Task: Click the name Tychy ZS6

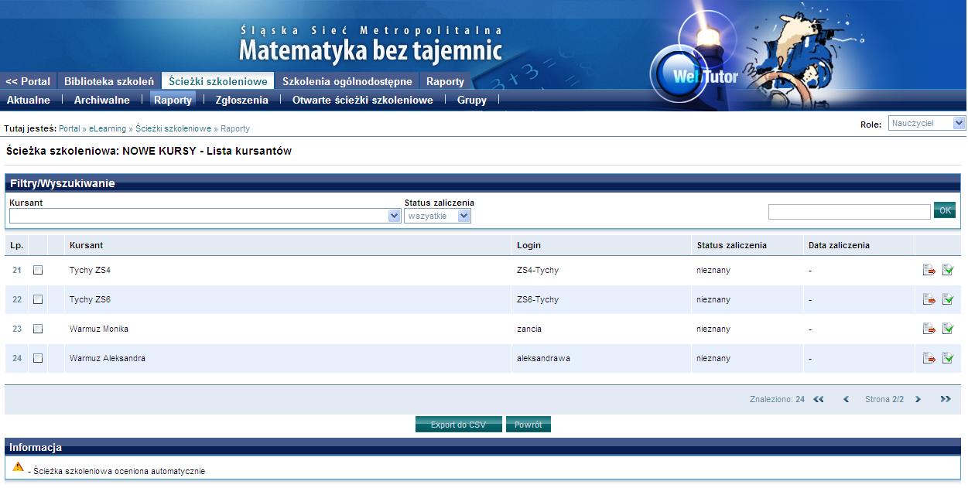Action: [90, 299]
